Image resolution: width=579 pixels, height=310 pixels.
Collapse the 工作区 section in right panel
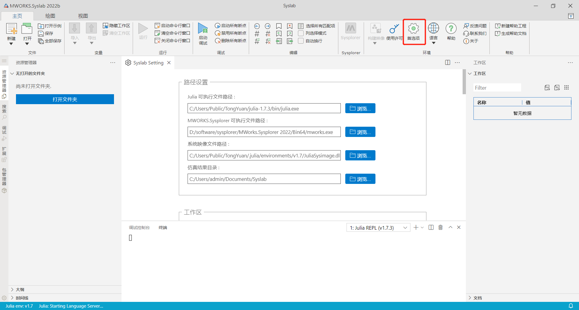470,73
